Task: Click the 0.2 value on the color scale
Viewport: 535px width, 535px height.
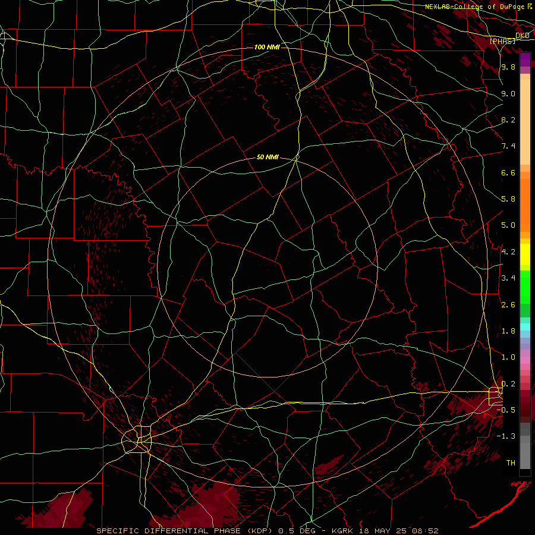Action: [508, 384]
